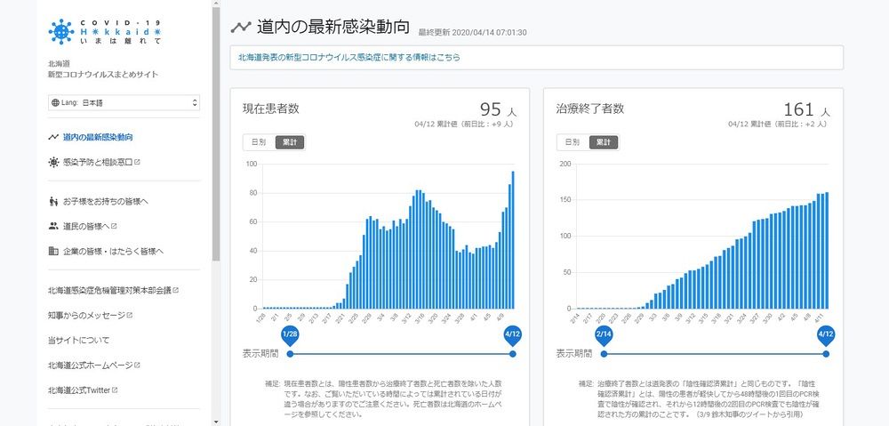
Task: Click 04/12 累計値 (前日比: +9 人) text
Action: tap(464, 125)
